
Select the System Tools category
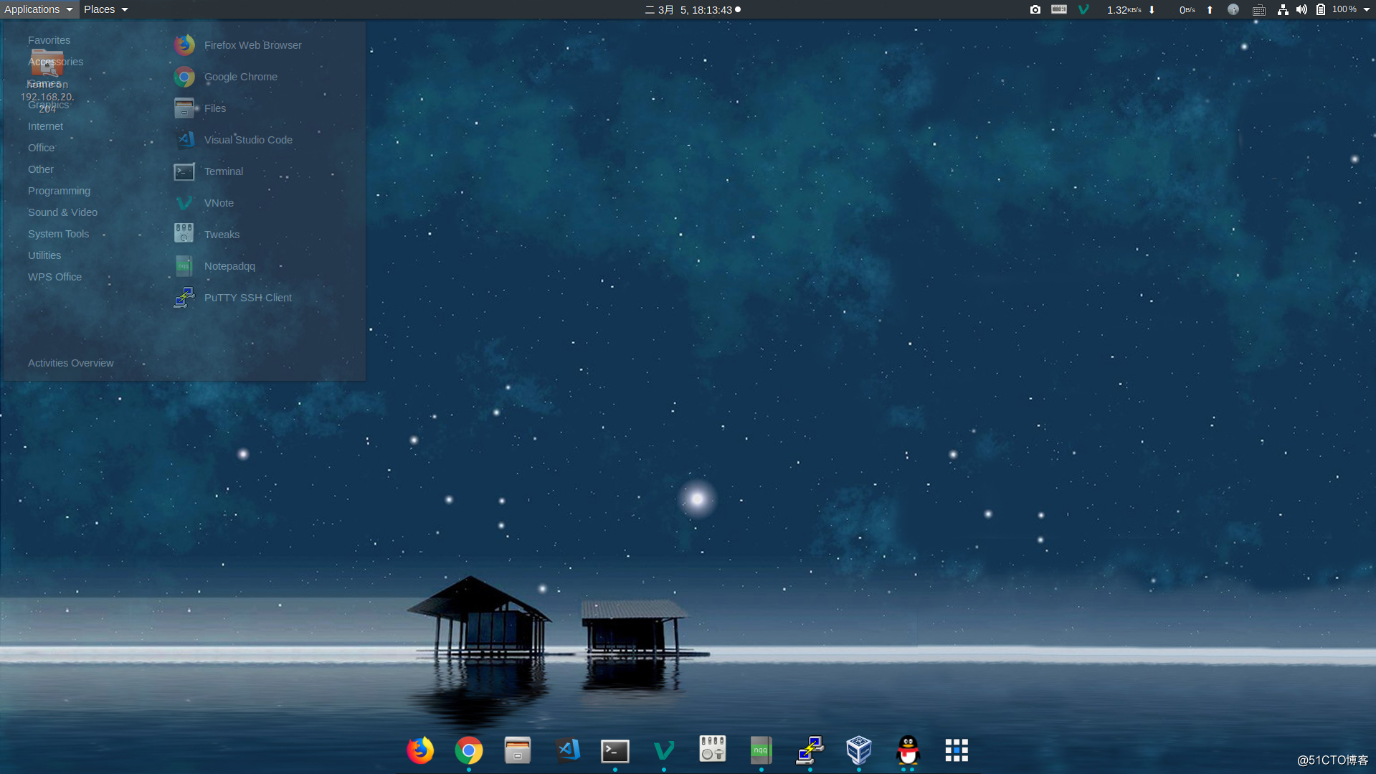[x=58, y=234]
